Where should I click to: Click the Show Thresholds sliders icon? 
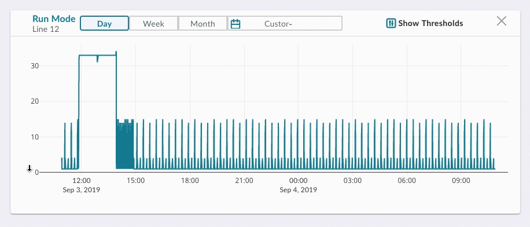click(x=391, y=23)
